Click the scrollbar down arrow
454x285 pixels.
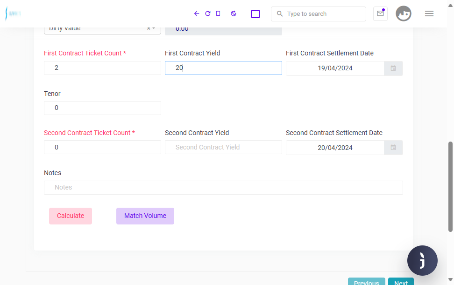coord(451,279)
